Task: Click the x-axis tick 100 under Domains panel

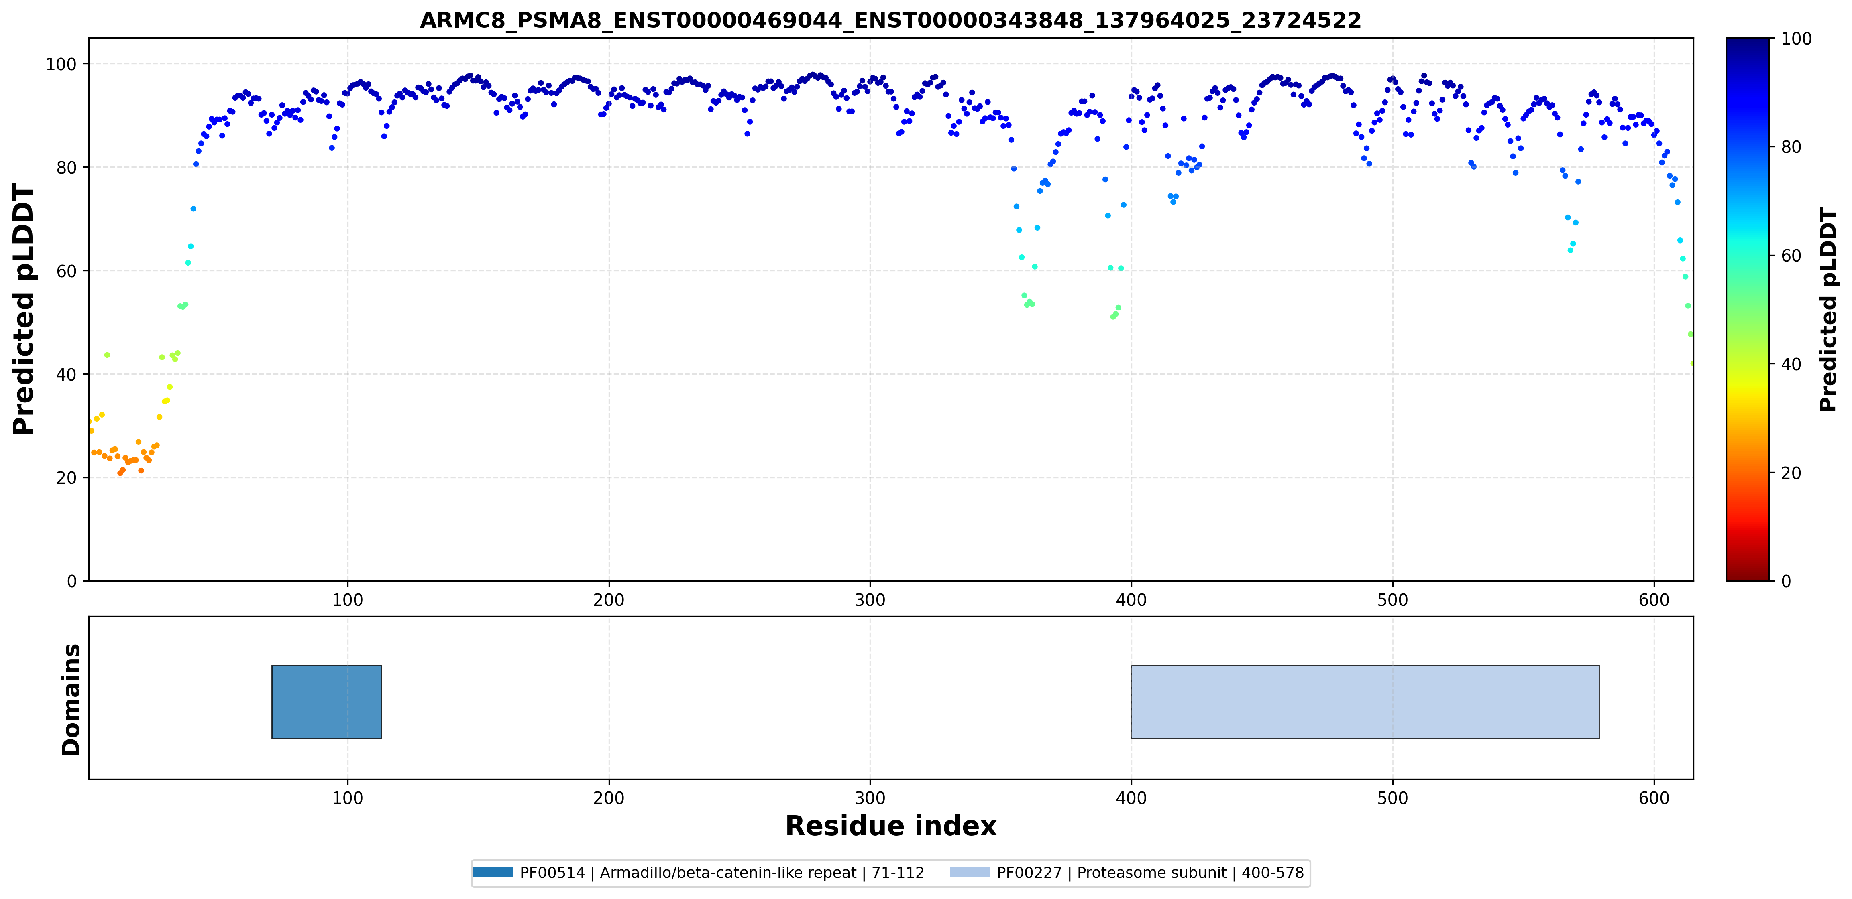Action: point(348,798)
